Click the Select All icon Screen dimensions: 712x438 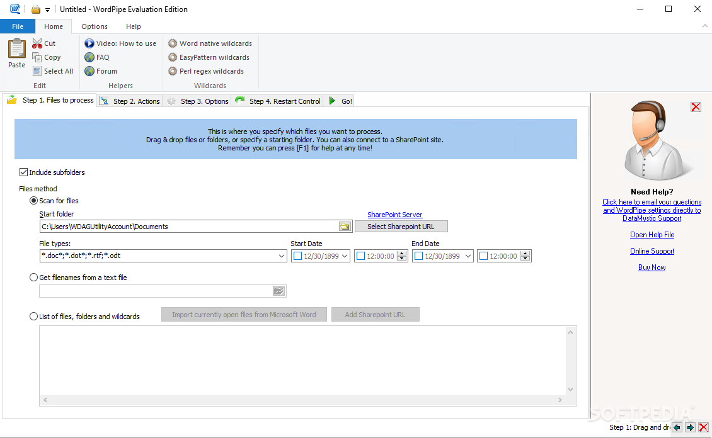[x=37, y=71]
